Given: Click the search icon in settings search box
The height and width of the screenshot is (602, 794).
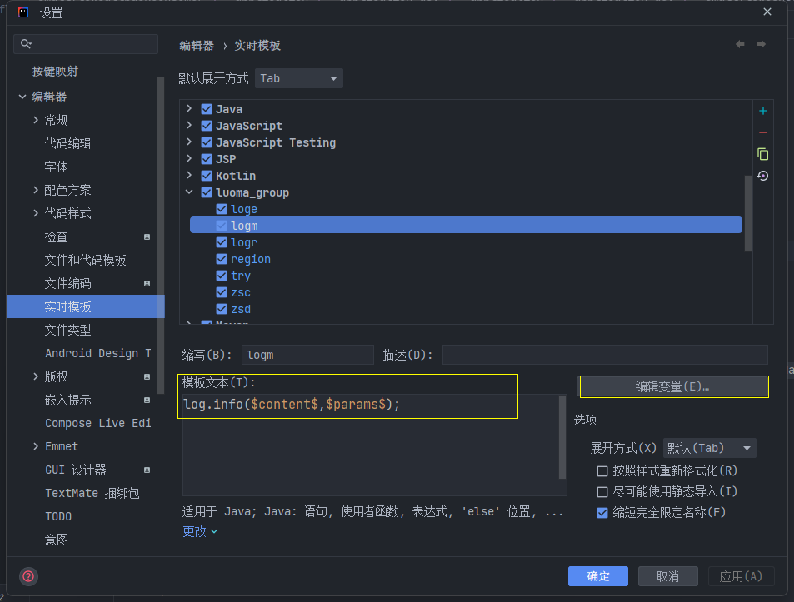Looking at the screenshot, I should [x=27, y=44].
